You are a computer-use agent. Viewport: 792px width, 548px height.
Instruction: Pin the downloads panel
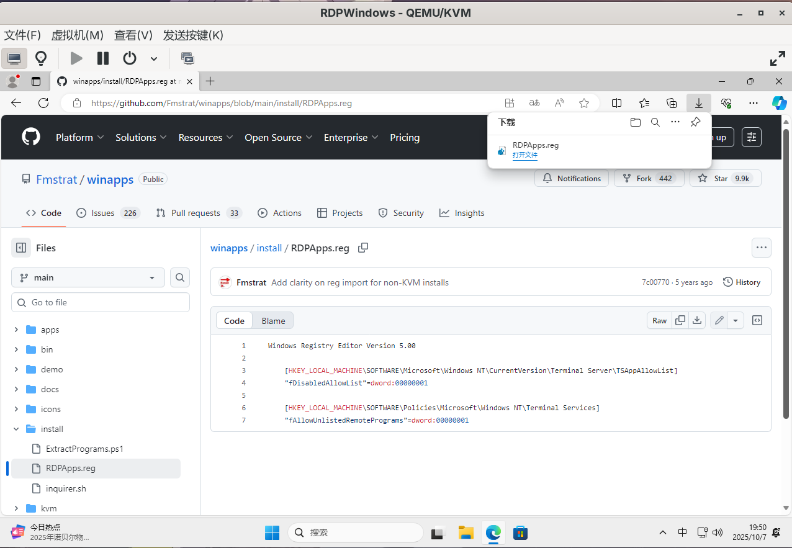tap(695, 122)
